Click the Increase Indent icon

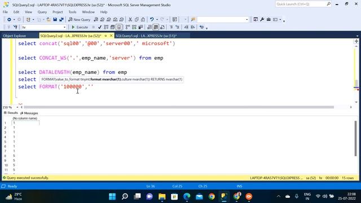tap(193, 27)
